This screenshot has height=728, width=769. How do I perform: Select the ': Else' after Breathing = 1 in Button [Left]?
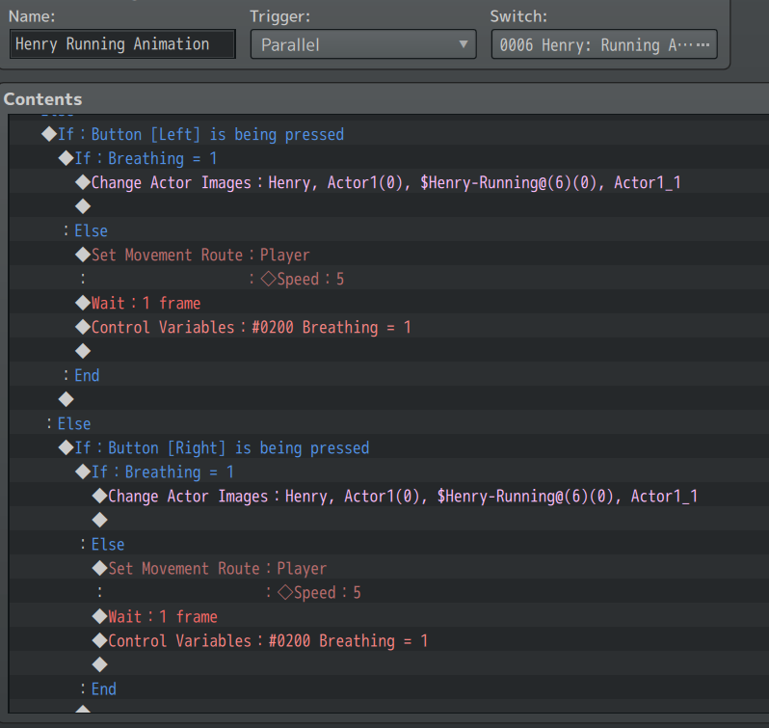[389, 230]
